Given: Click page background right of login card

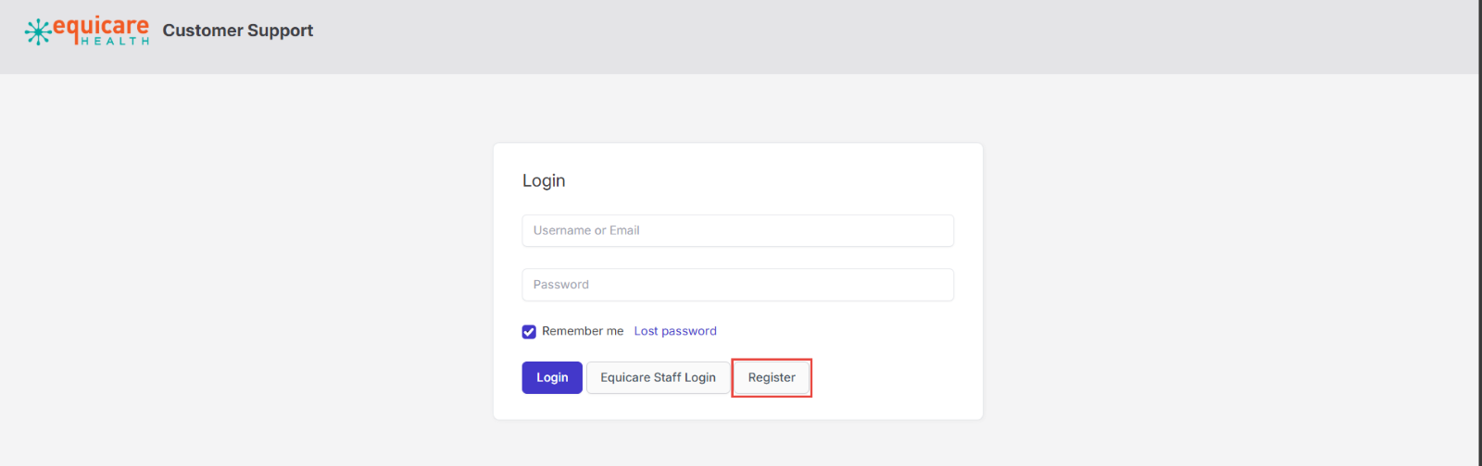Looking at the screenshot, I should pos(1204,277).
